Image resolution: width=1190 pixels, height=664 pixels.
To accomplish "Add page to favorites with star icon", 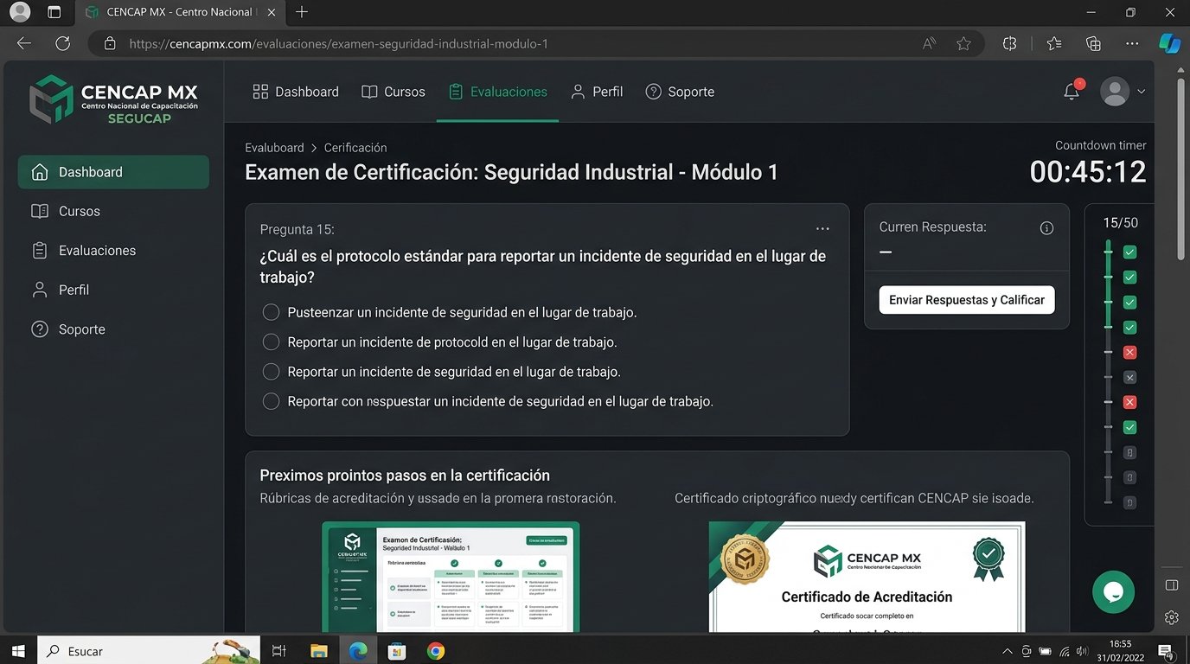I will coord(963,43).
